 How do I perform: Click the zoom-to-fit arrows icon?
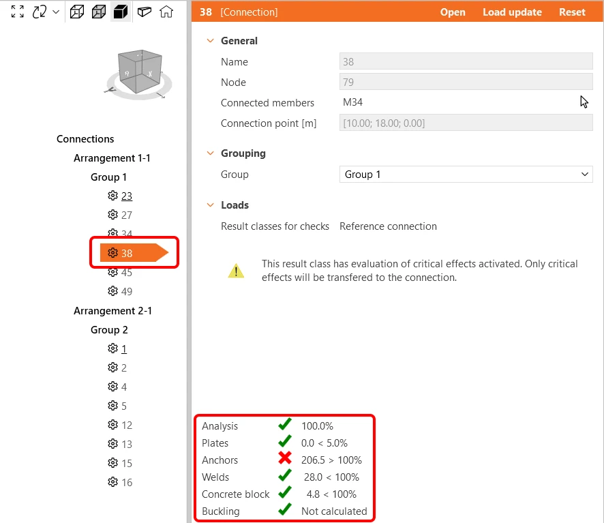(17, 12)
